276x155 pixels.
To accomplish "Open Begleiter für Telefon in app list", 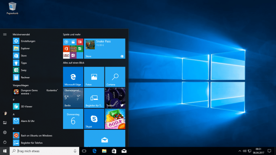I will 35,143.
